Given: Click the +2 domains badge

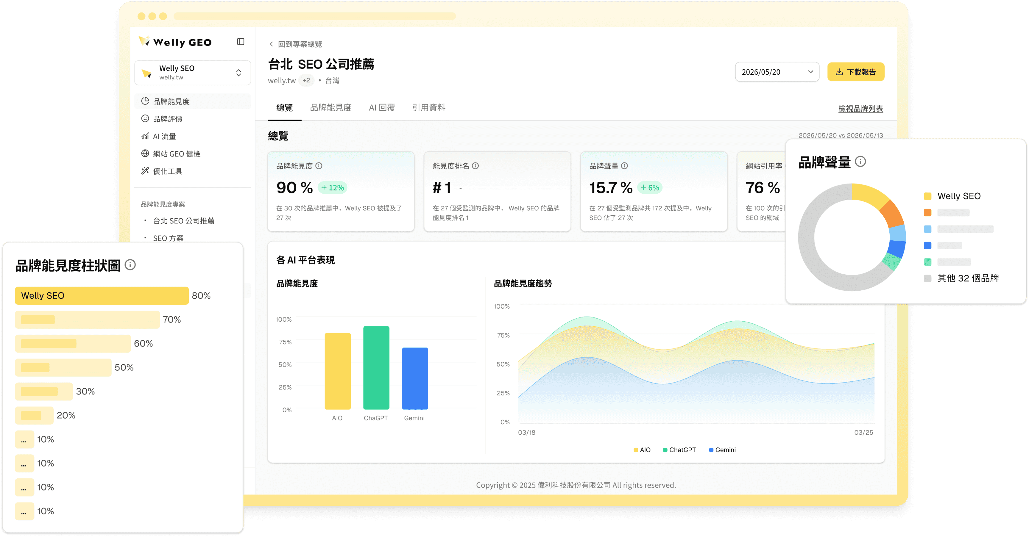Looking at the screenshot, I should click(x=306, y=80).
